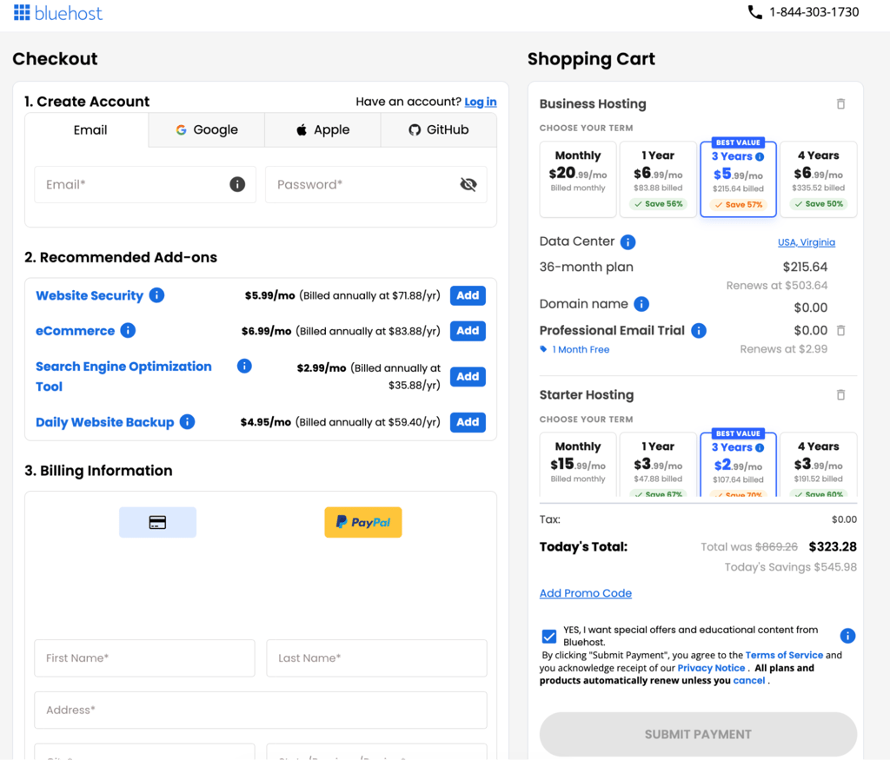Add Search Engine Optimization Tool add-on
Viewport: 890px width, 760px height.
[468, 377]
